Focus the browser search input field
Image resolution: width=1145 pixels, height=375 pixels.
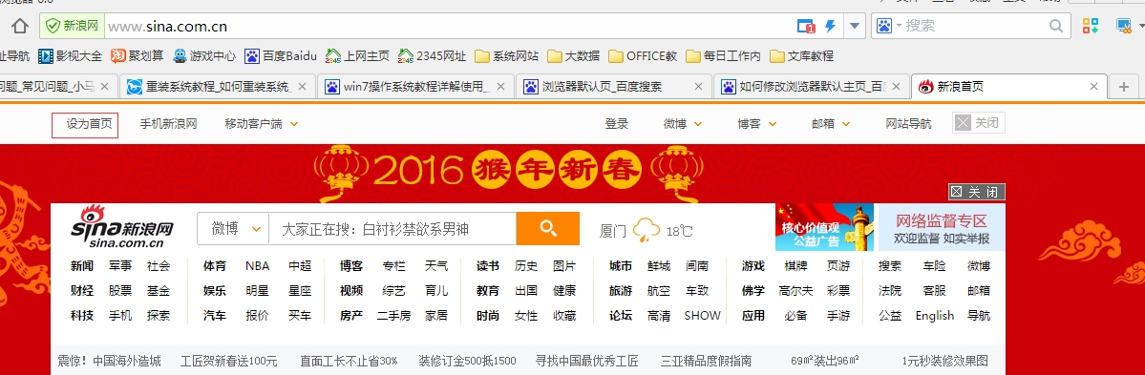[x=976, y=27]
